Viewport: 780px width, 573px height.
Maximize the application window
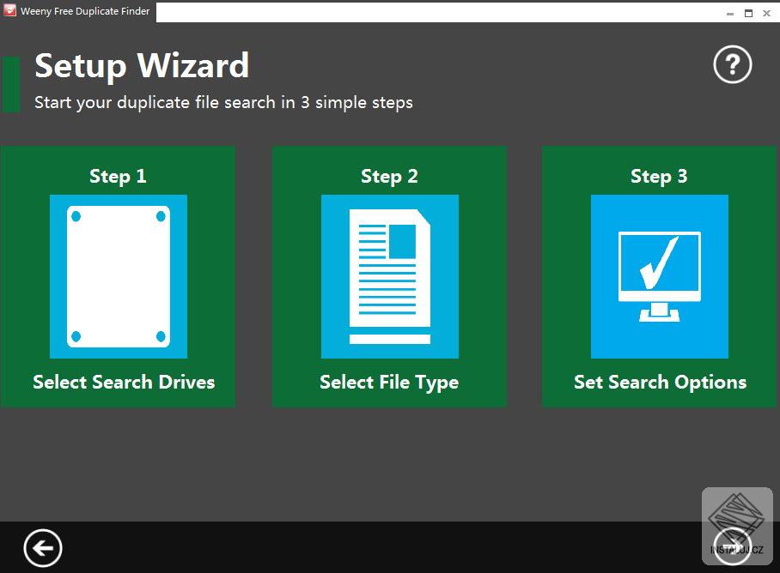click(748, 14)
